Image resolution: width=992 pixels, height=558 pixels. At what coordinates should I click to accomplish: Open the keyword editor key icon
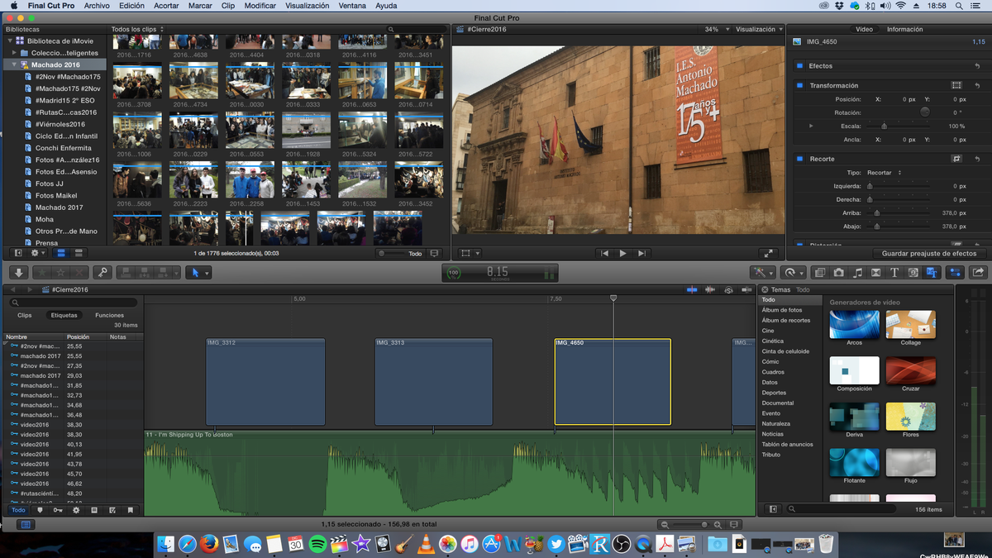102,272
